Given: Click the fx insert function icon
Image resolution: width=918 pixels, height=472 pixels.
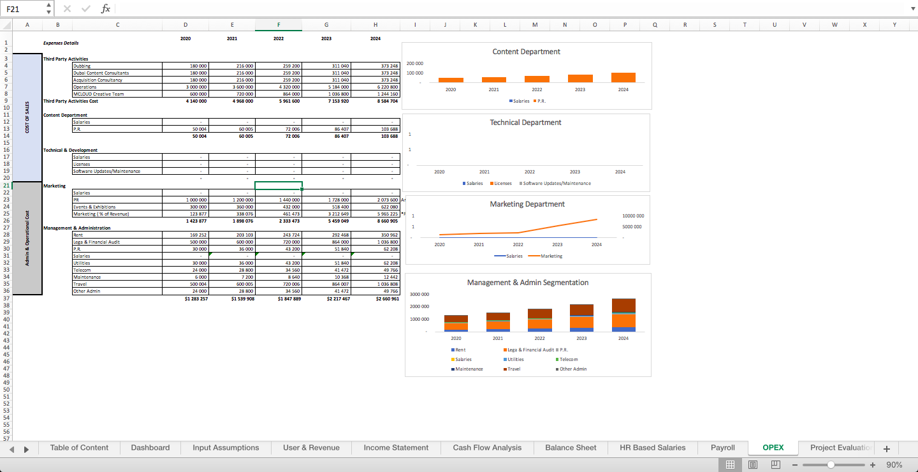Looking at the screenshot, I should coord(106,8).
